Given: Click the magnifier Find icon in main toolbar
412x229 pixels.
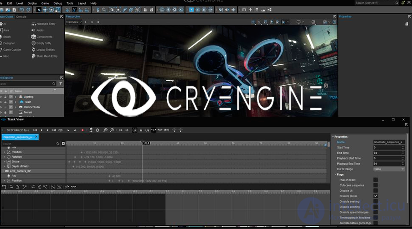Looking at the screenshot, I should click(x=104, y=10).
